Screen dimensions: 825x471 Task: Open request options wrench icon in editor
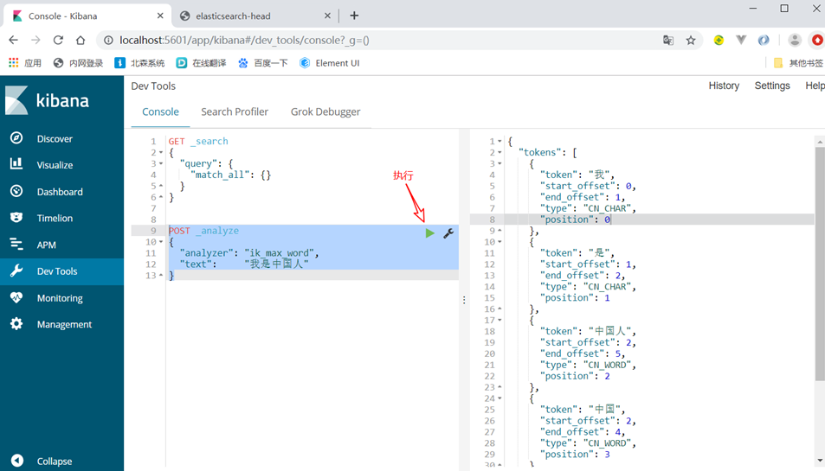click(448, 233)
